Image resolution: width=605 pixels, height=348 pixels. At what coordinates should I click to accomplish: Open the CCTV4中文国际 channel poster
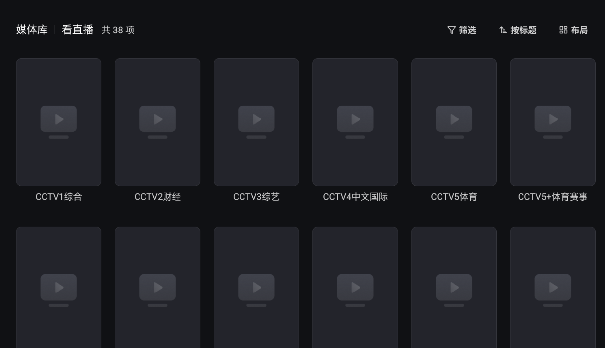(355, 122)
